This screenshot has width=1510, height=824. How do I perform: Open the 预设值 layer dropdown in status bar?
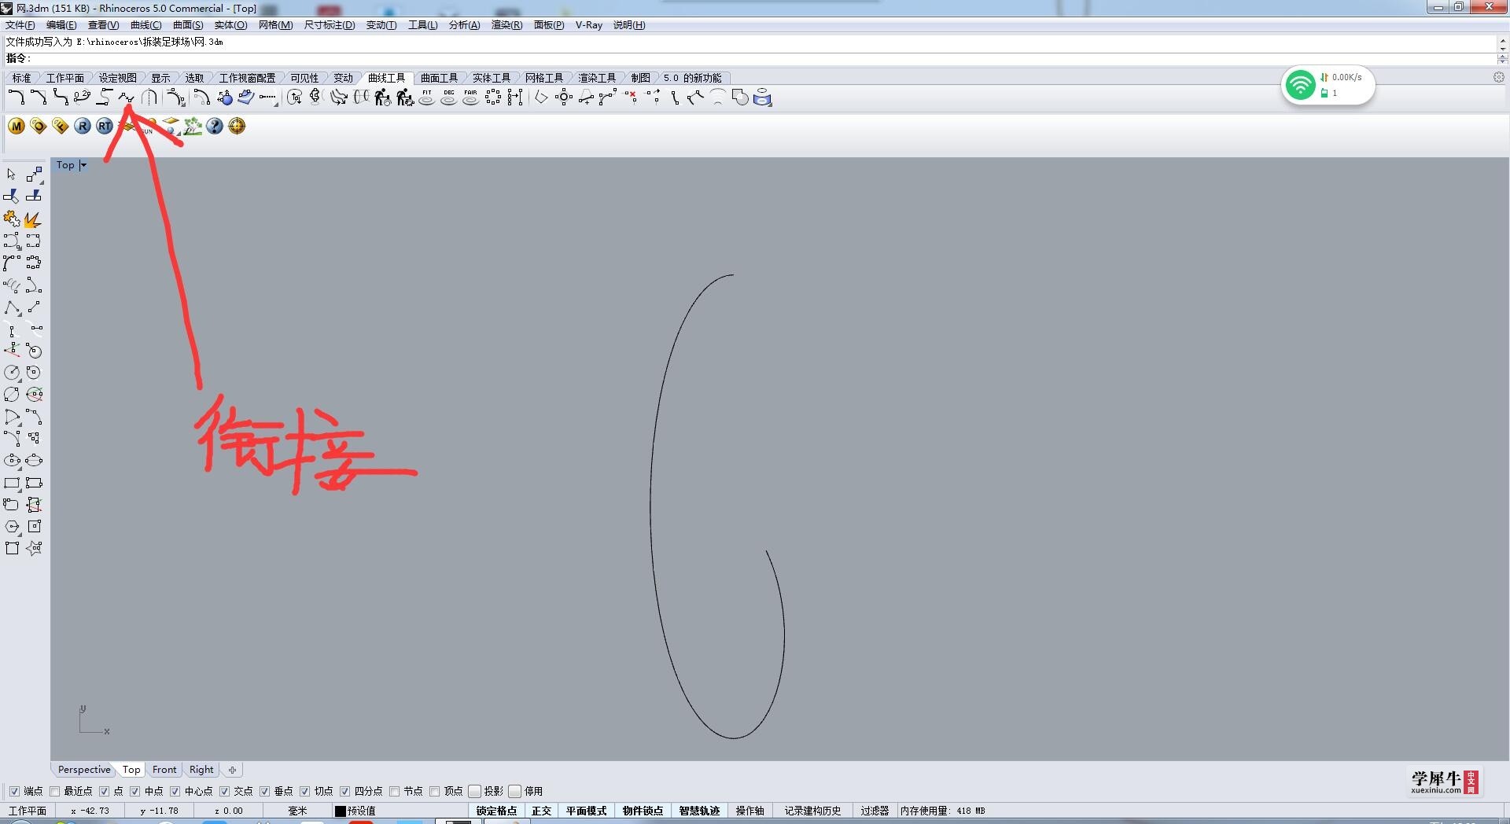pyautogui.click(x=400, y=811)
